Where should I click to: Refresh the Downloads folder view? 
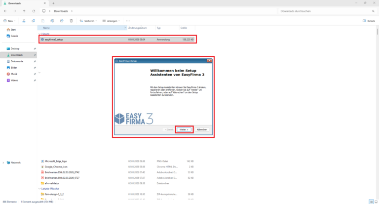tap(34, 11)
